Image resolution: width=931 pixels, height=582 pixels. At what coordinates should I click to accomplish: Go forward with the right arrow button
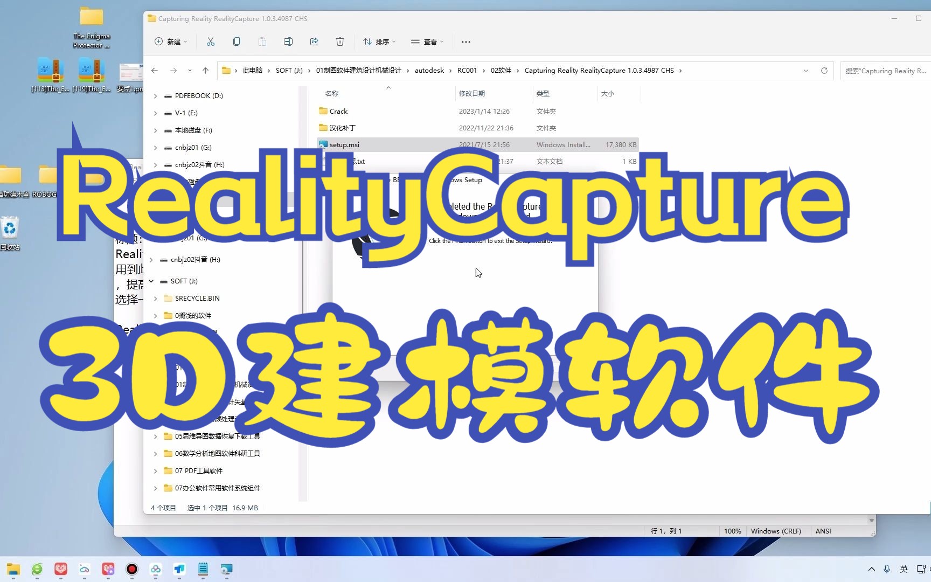[173, 71]
